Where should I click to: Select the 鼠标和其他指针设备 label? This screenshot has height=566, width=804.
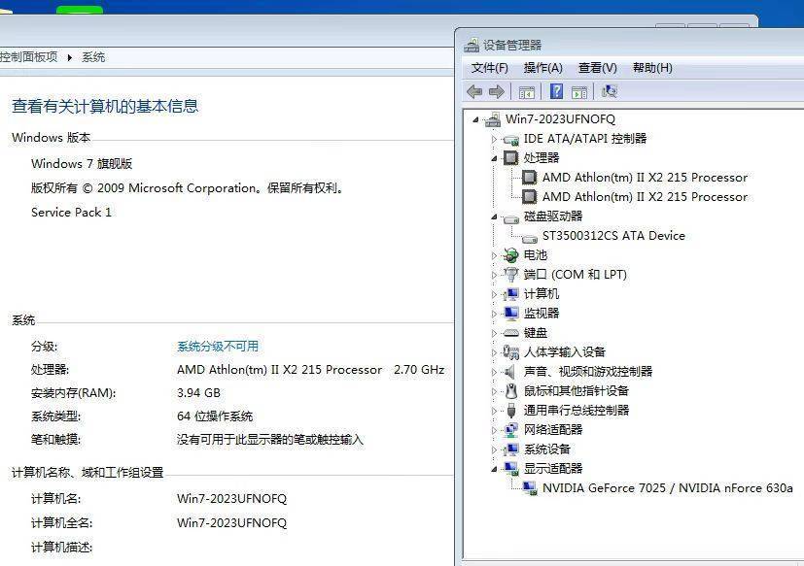[577, 391]
